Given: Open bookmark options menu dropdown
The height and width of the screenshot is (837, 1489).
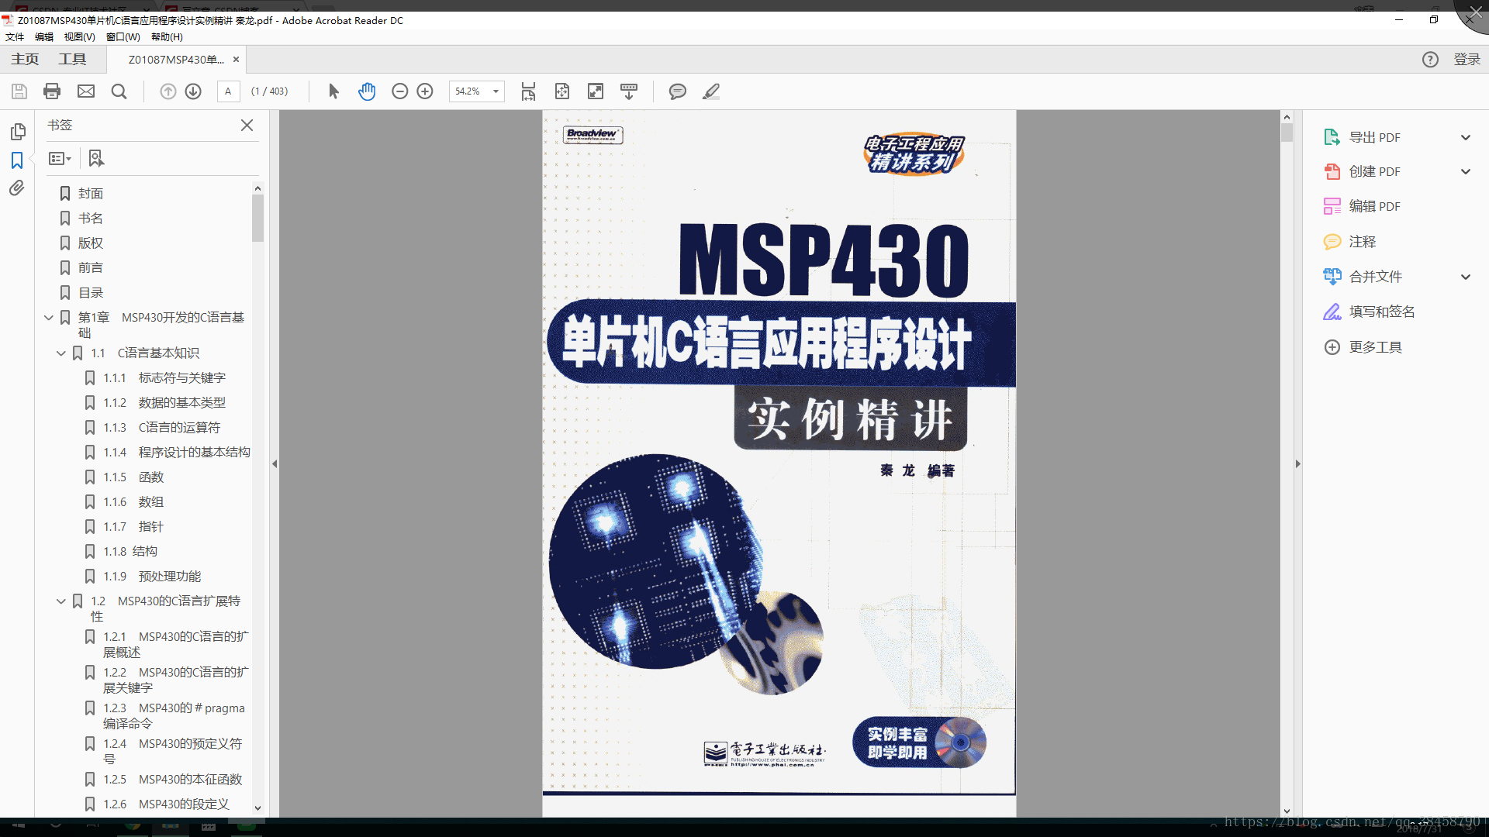Looking at the screenshot, I should [60, 158].
